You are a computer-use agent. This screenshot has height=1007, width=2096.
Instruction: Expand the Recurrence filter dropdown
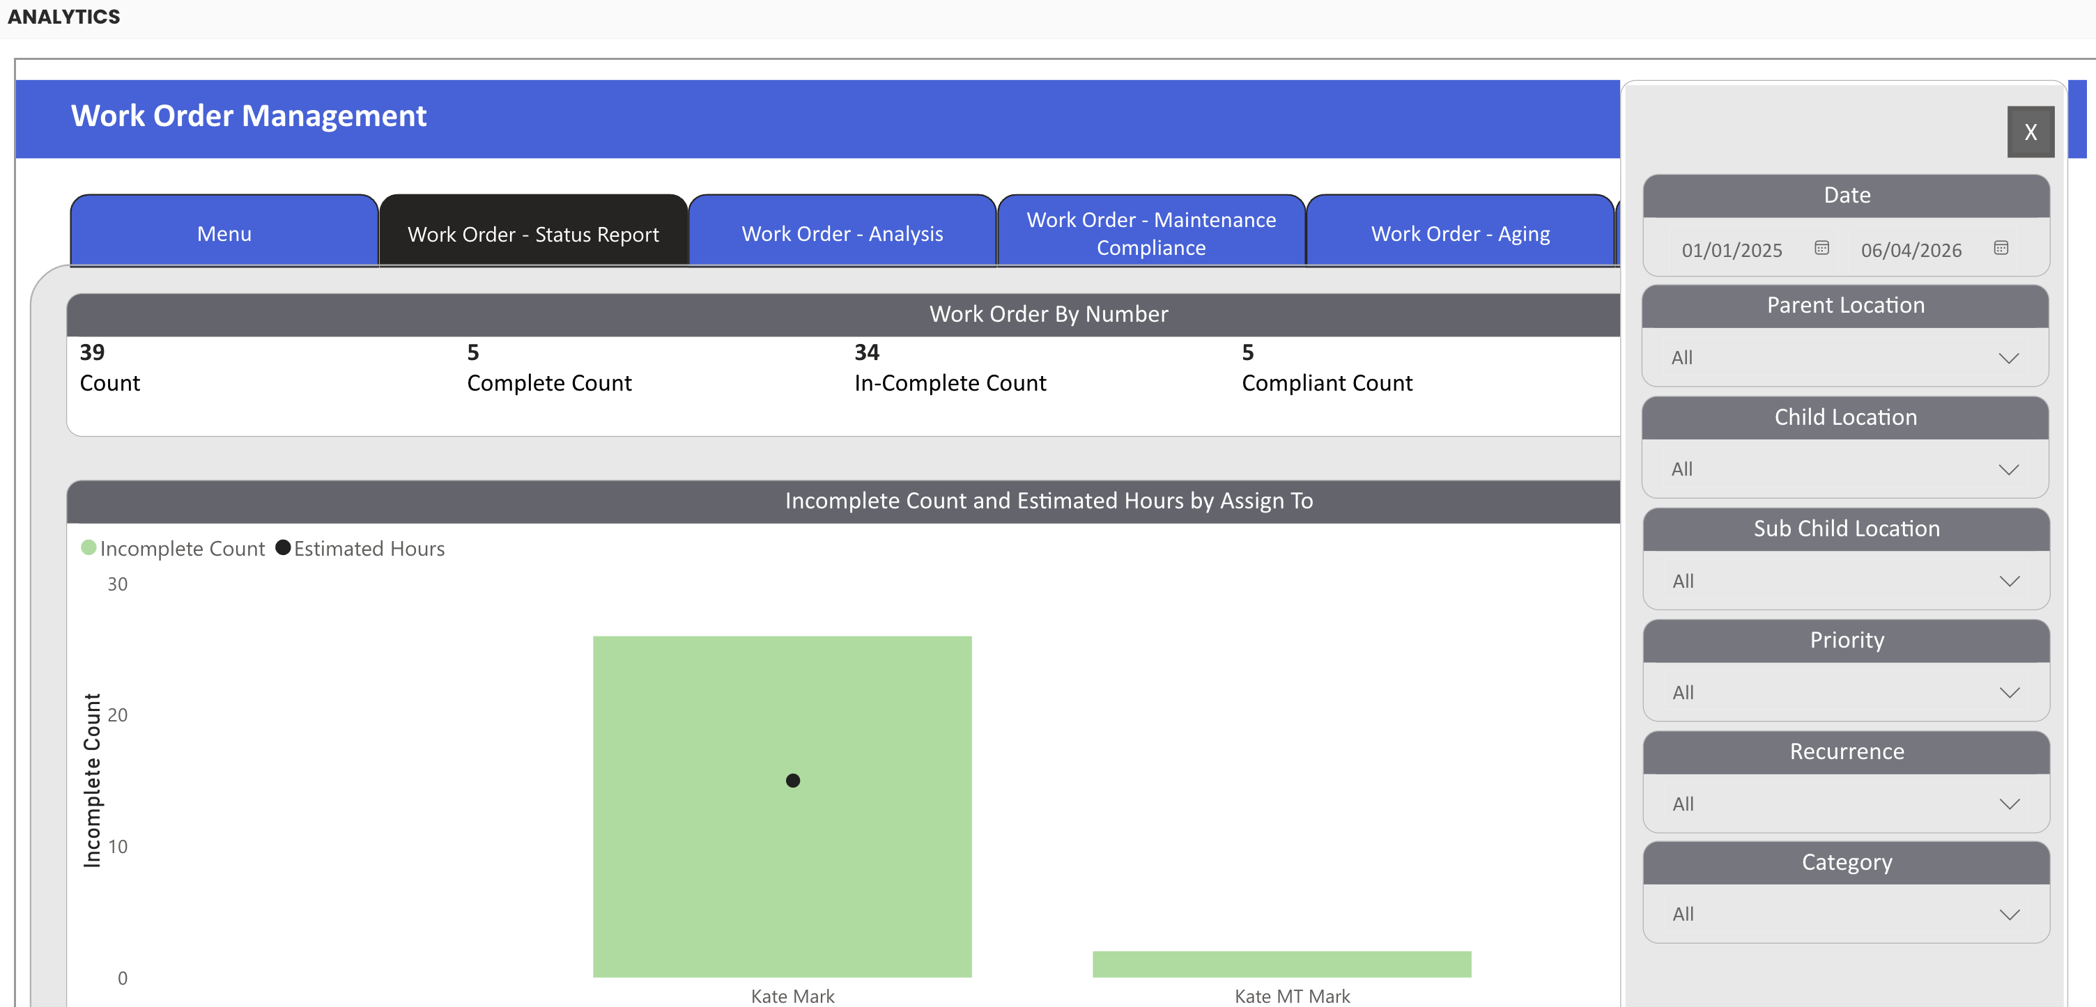1845,804
